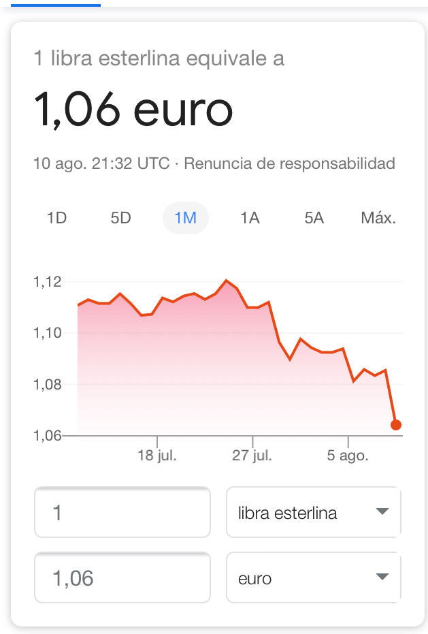This screenshot has width=428, height=634.
Task: Click the euro dropdown arrow
Action: tap(382, 577)
